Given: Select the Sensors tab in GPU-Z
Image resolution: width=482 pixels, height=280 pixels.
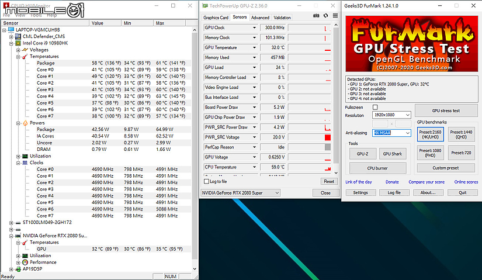Looking at the screenshot, I should [x=240, y=17].
